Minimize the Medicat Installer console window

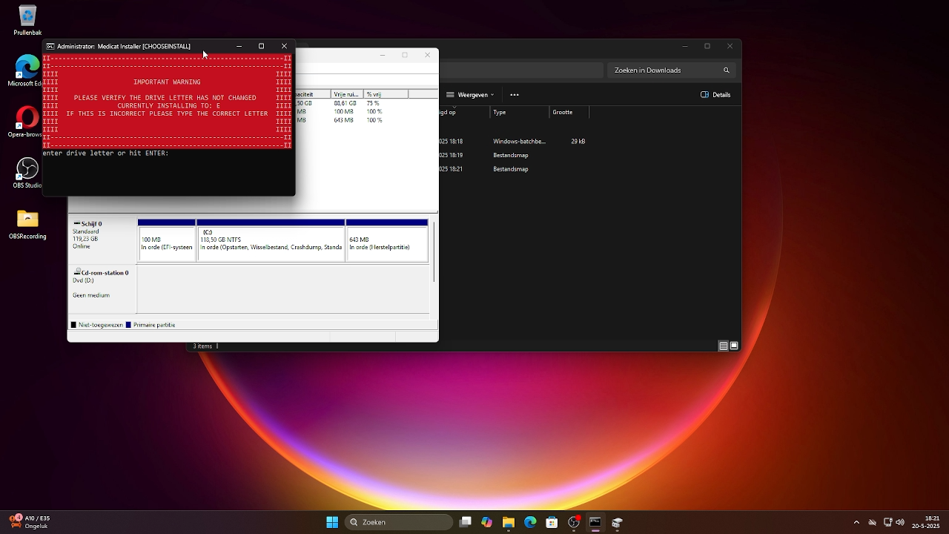point(239,46)
